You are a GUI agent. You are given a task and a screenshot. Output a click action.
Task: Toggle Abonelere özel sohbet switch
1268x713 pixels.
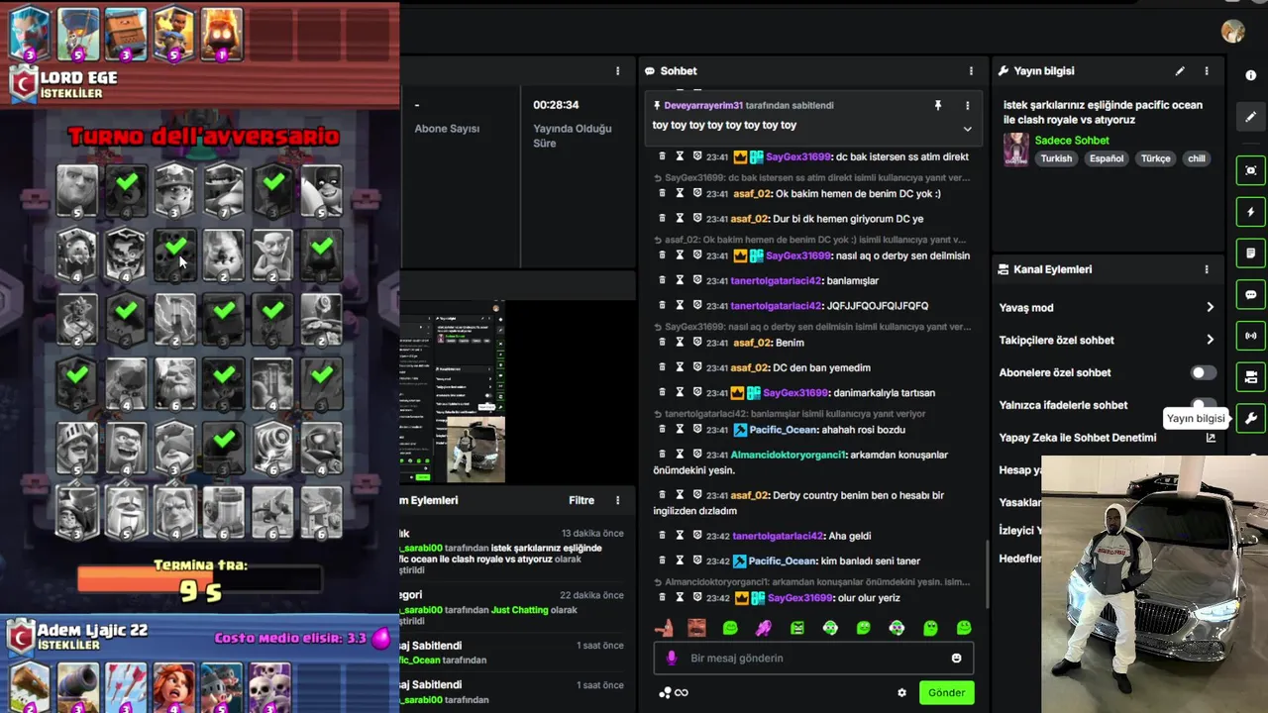pos(1203,372)
